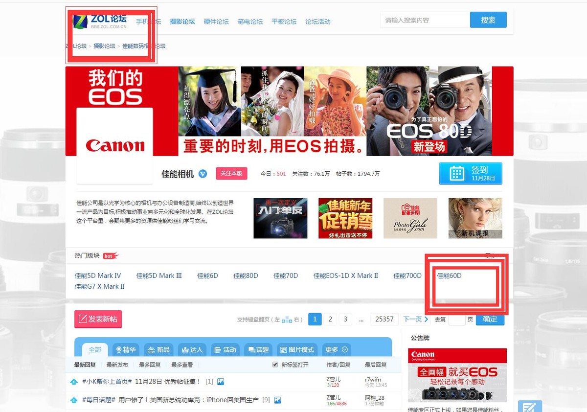Go to 下一页
The width and height of the screenshot is (587, 412).
point(415,319)
